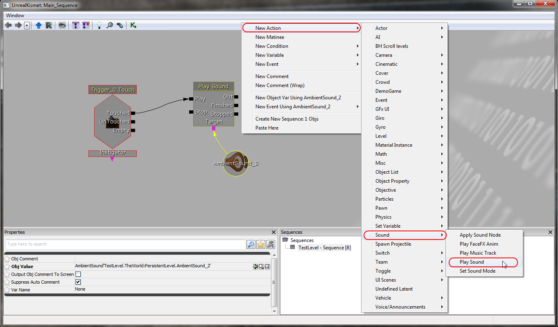Viewport: 558px width, 327px height.
Task: Focus the Type here to search field
Action: 125,244
